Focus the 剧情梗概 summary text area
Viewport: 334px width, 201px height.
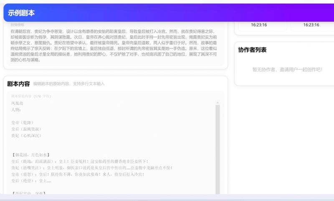pos(115,45)
